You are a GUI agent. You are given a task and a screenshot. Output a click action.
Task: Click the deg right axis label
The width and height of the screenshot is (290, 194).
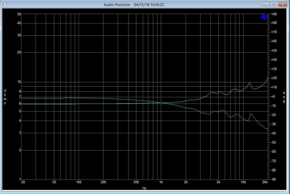click(284, 97)
